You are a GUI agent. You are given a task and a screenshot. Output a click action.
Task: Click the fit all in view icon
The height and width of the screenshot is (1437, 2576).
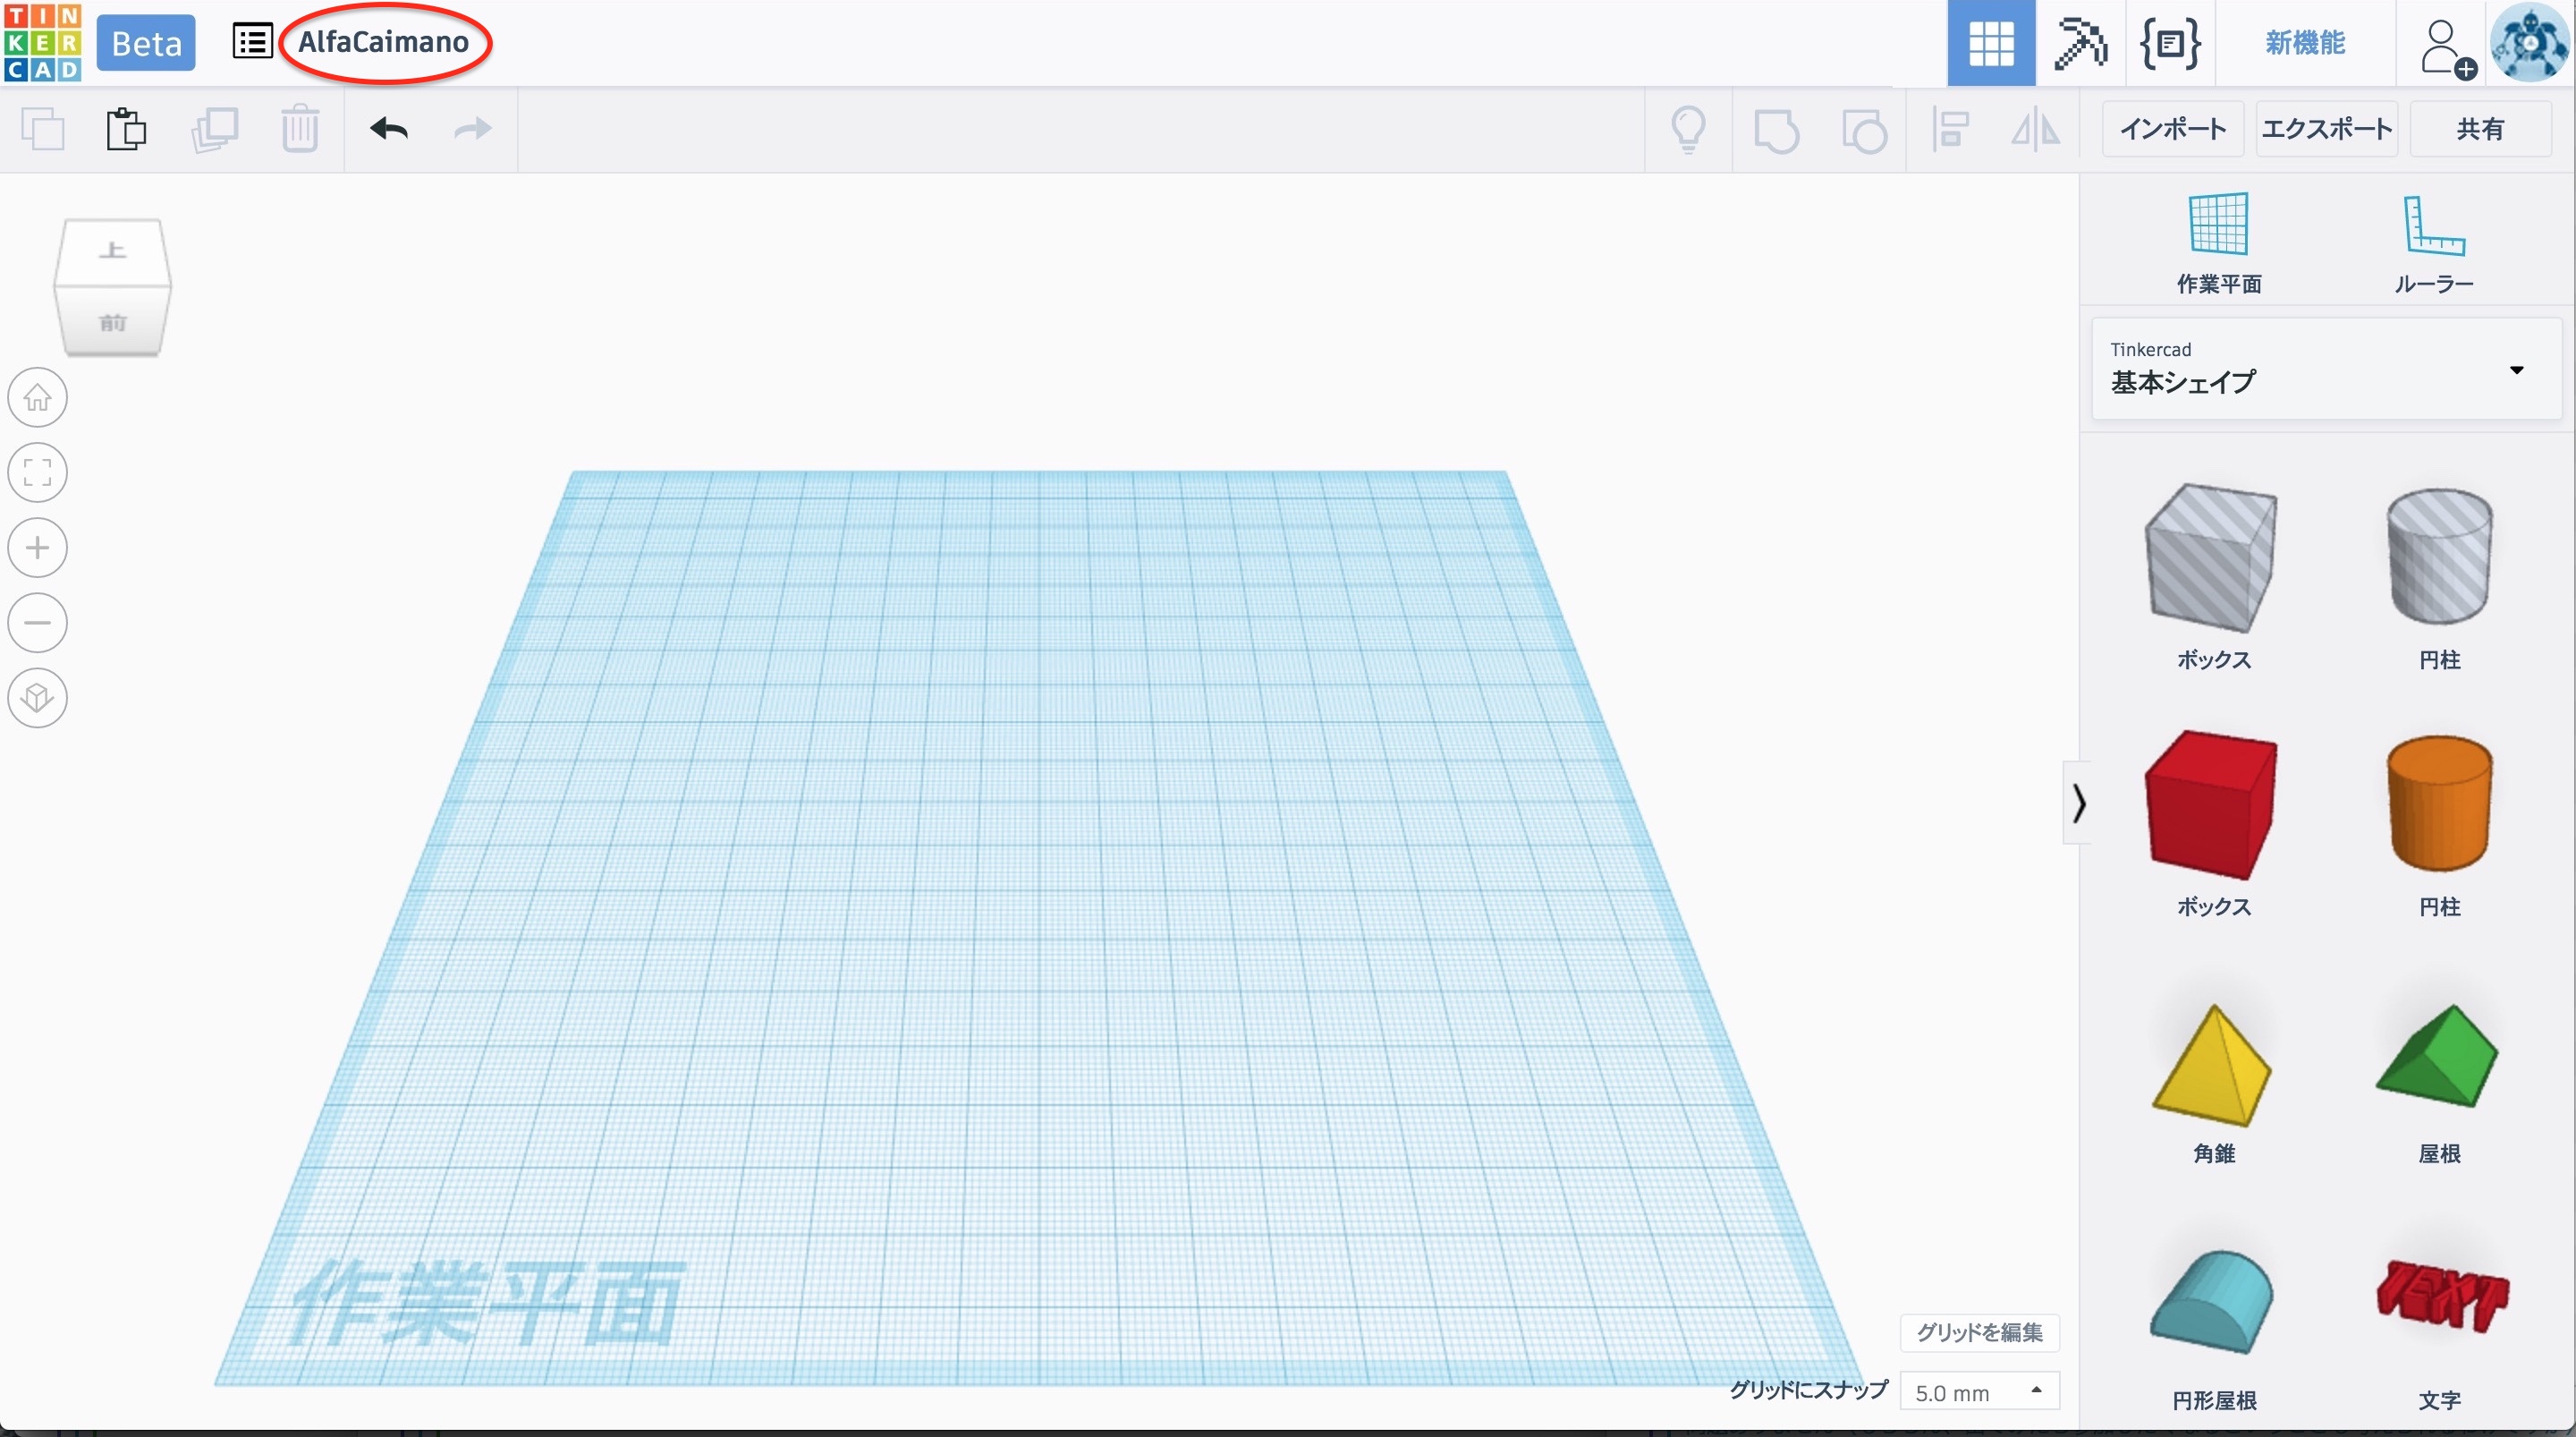pyautogui.click(x=38, y=472)
